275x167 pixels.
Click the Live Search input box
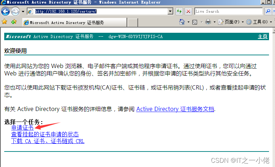click(229, 11)
